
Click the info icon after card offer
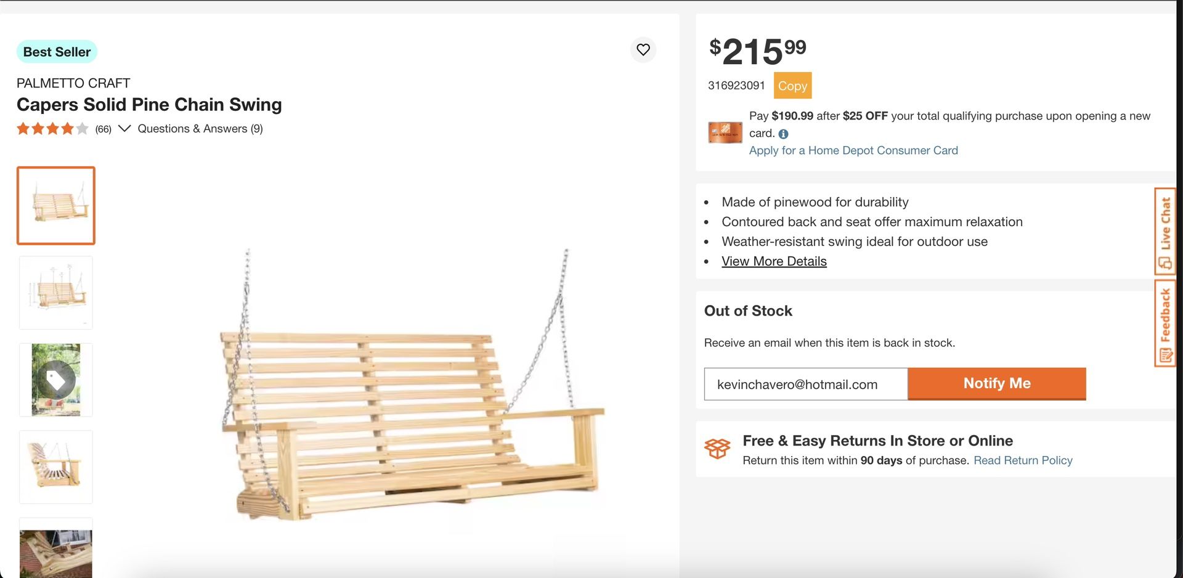coord(783,134)
